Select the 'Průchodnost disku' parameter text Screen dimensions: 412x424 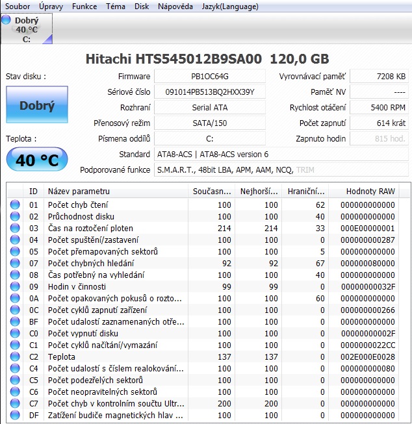coord(81,217)
